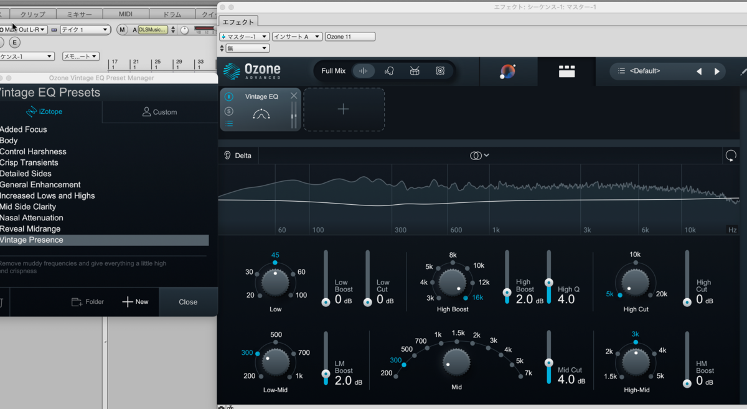Select 300 on the Low-Mid knob

247,353
